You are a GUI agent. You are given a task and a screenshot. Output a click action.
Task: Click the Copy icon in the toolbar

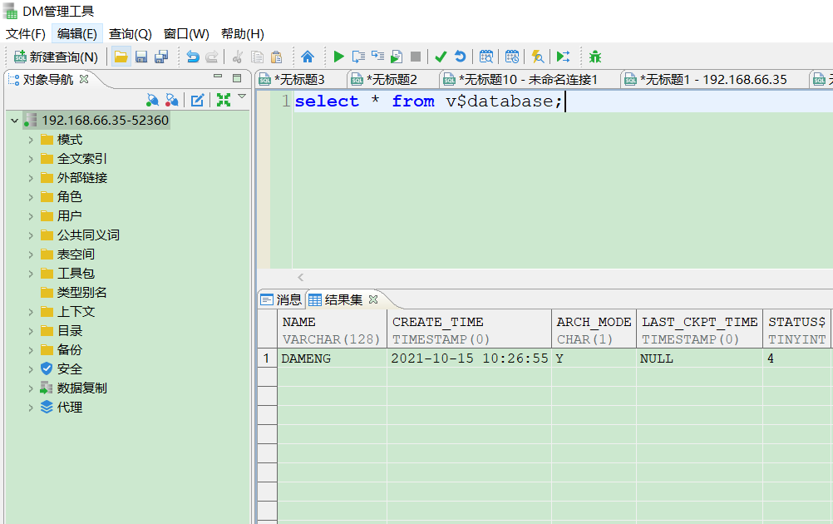[x=257, y=57]
